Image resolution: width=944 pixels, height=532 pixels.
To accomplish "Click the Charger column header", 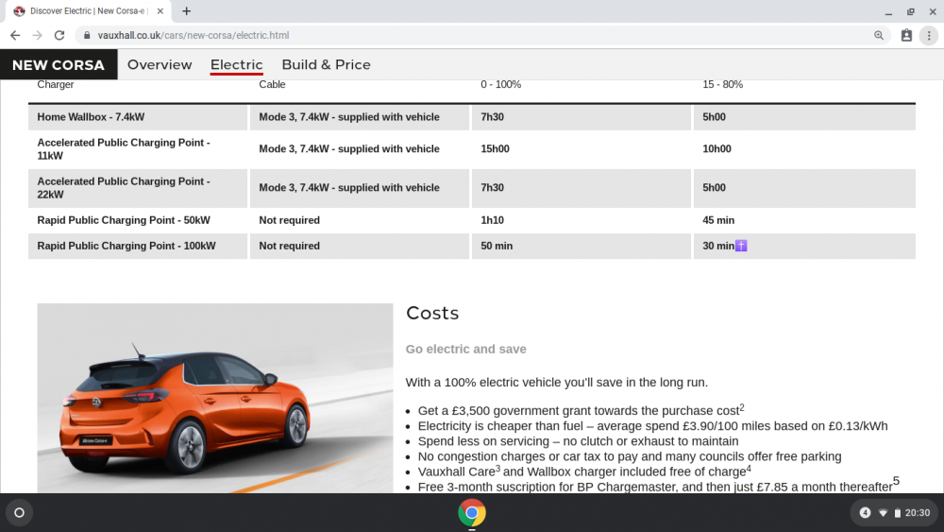I will [56, 85].
